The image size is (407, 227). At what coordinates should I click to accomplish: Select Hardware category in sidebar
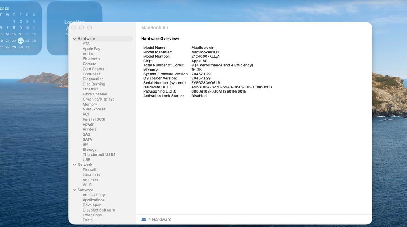coord(103,39)
